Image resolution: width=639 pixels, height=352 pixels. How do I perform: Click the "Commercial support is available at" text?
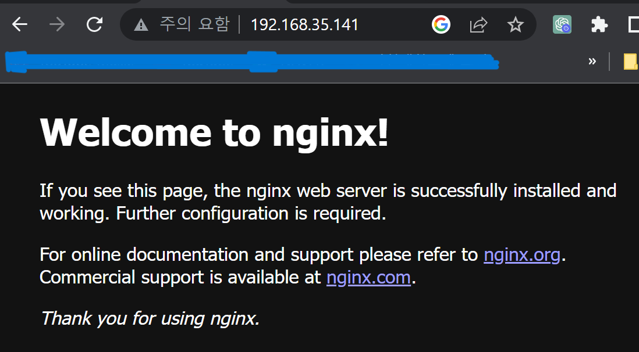[x=180, y=278]
